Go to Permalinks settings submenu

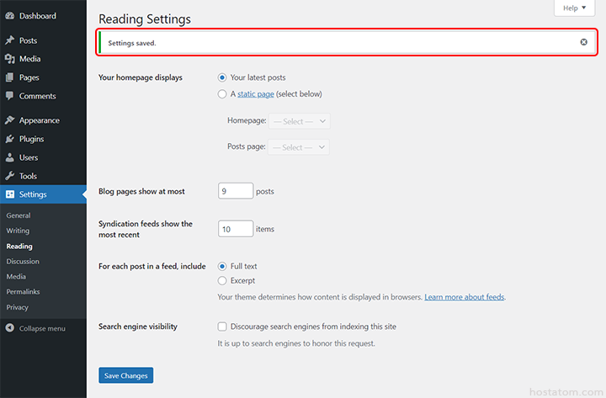[24, 292]
